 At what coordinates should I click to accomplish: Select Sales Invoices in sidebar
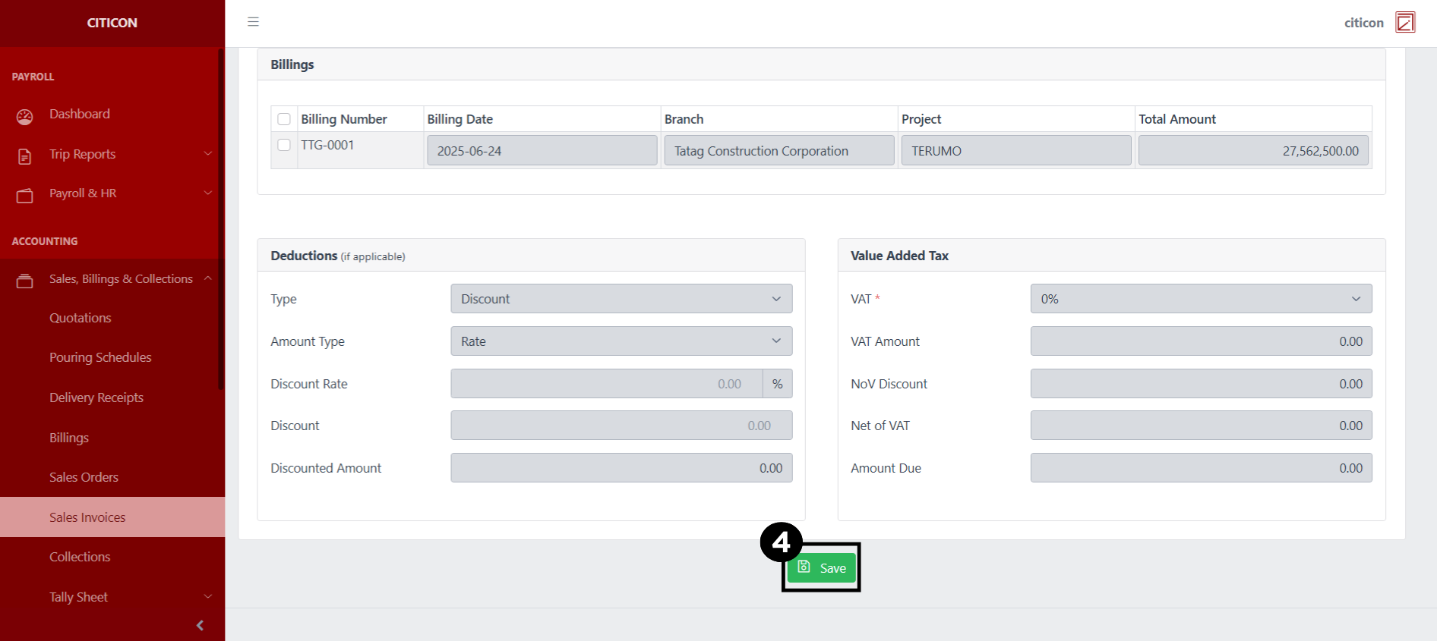tap(112, 517)
